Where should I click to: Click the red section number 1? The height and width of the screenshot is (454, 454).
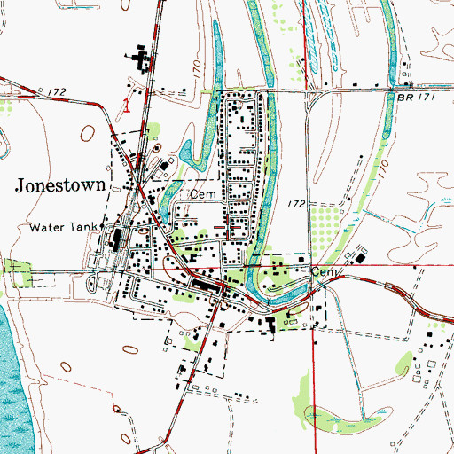(x=127, y=106)
